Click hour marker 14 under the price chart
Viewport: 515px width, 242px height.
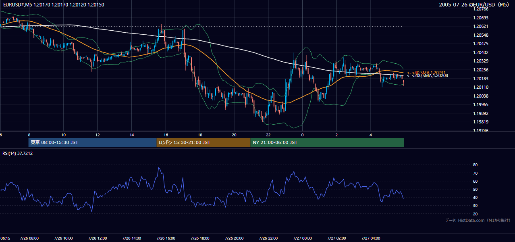[x=132, y=135]
